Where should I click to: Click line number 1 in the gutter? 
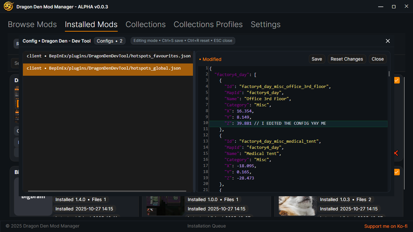pyautogui.click(x=207, y=68)
